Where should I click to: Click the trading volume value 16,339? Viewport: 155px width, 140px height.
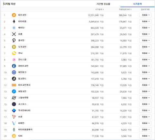pos(123,111)
